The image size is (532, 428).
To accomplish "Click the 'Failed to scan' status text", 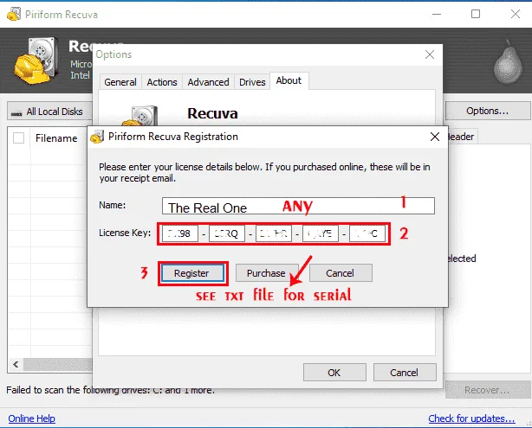I will click(111, 390).
